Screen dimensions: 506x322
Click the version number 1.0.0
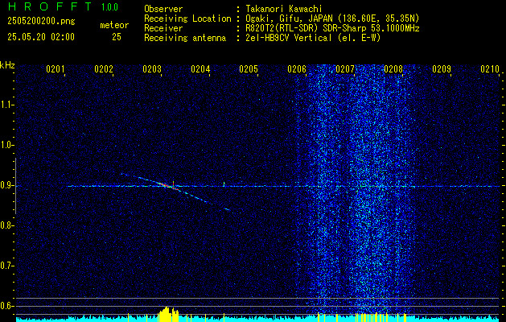coord(109,7)
